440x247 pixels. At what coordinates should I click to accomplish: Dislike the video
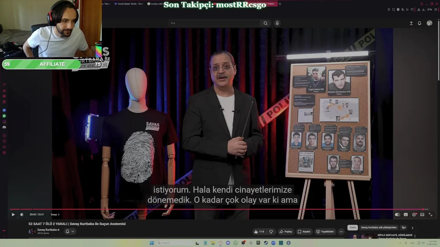271,232
